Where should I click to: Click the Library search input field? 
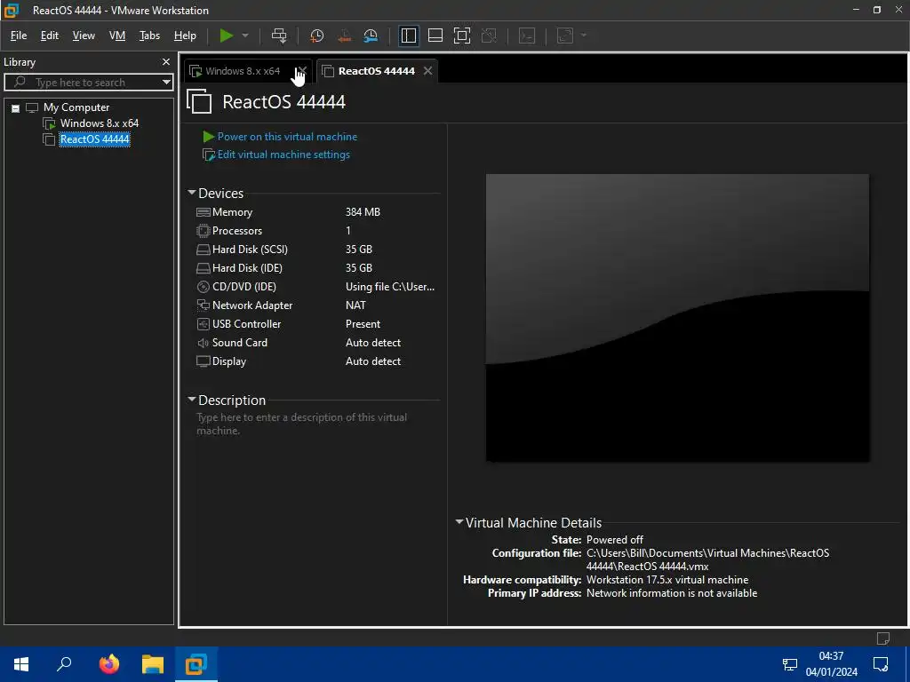point(88,83)
